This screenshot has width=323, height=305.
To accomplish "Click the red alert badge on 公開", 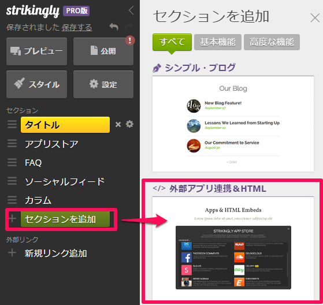I will click(x=130, y=40).
